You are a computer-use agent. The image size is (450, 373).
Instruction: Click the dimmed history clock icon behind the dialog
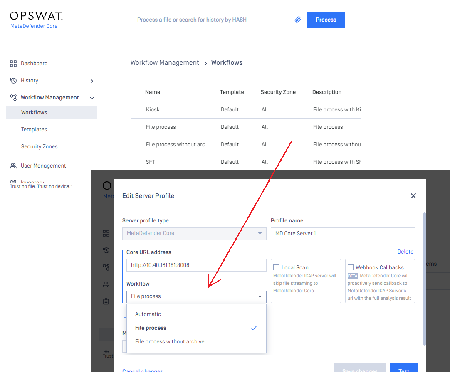(106, 250)
